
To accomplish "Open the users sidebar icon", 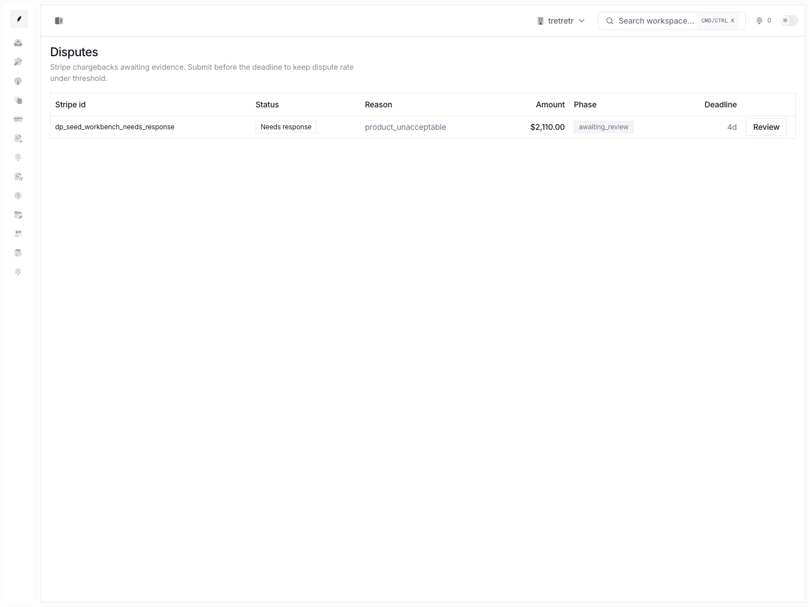I will point(18,234).
